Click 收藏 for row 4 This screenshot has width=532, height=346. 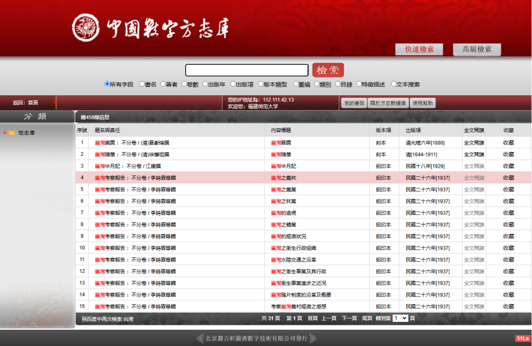[x=508, y=178]
